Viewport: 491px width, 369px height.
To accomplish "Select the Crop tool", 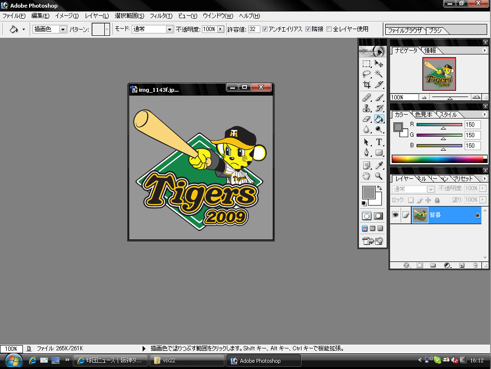I will pyautogui.click(x=367, y=85).
